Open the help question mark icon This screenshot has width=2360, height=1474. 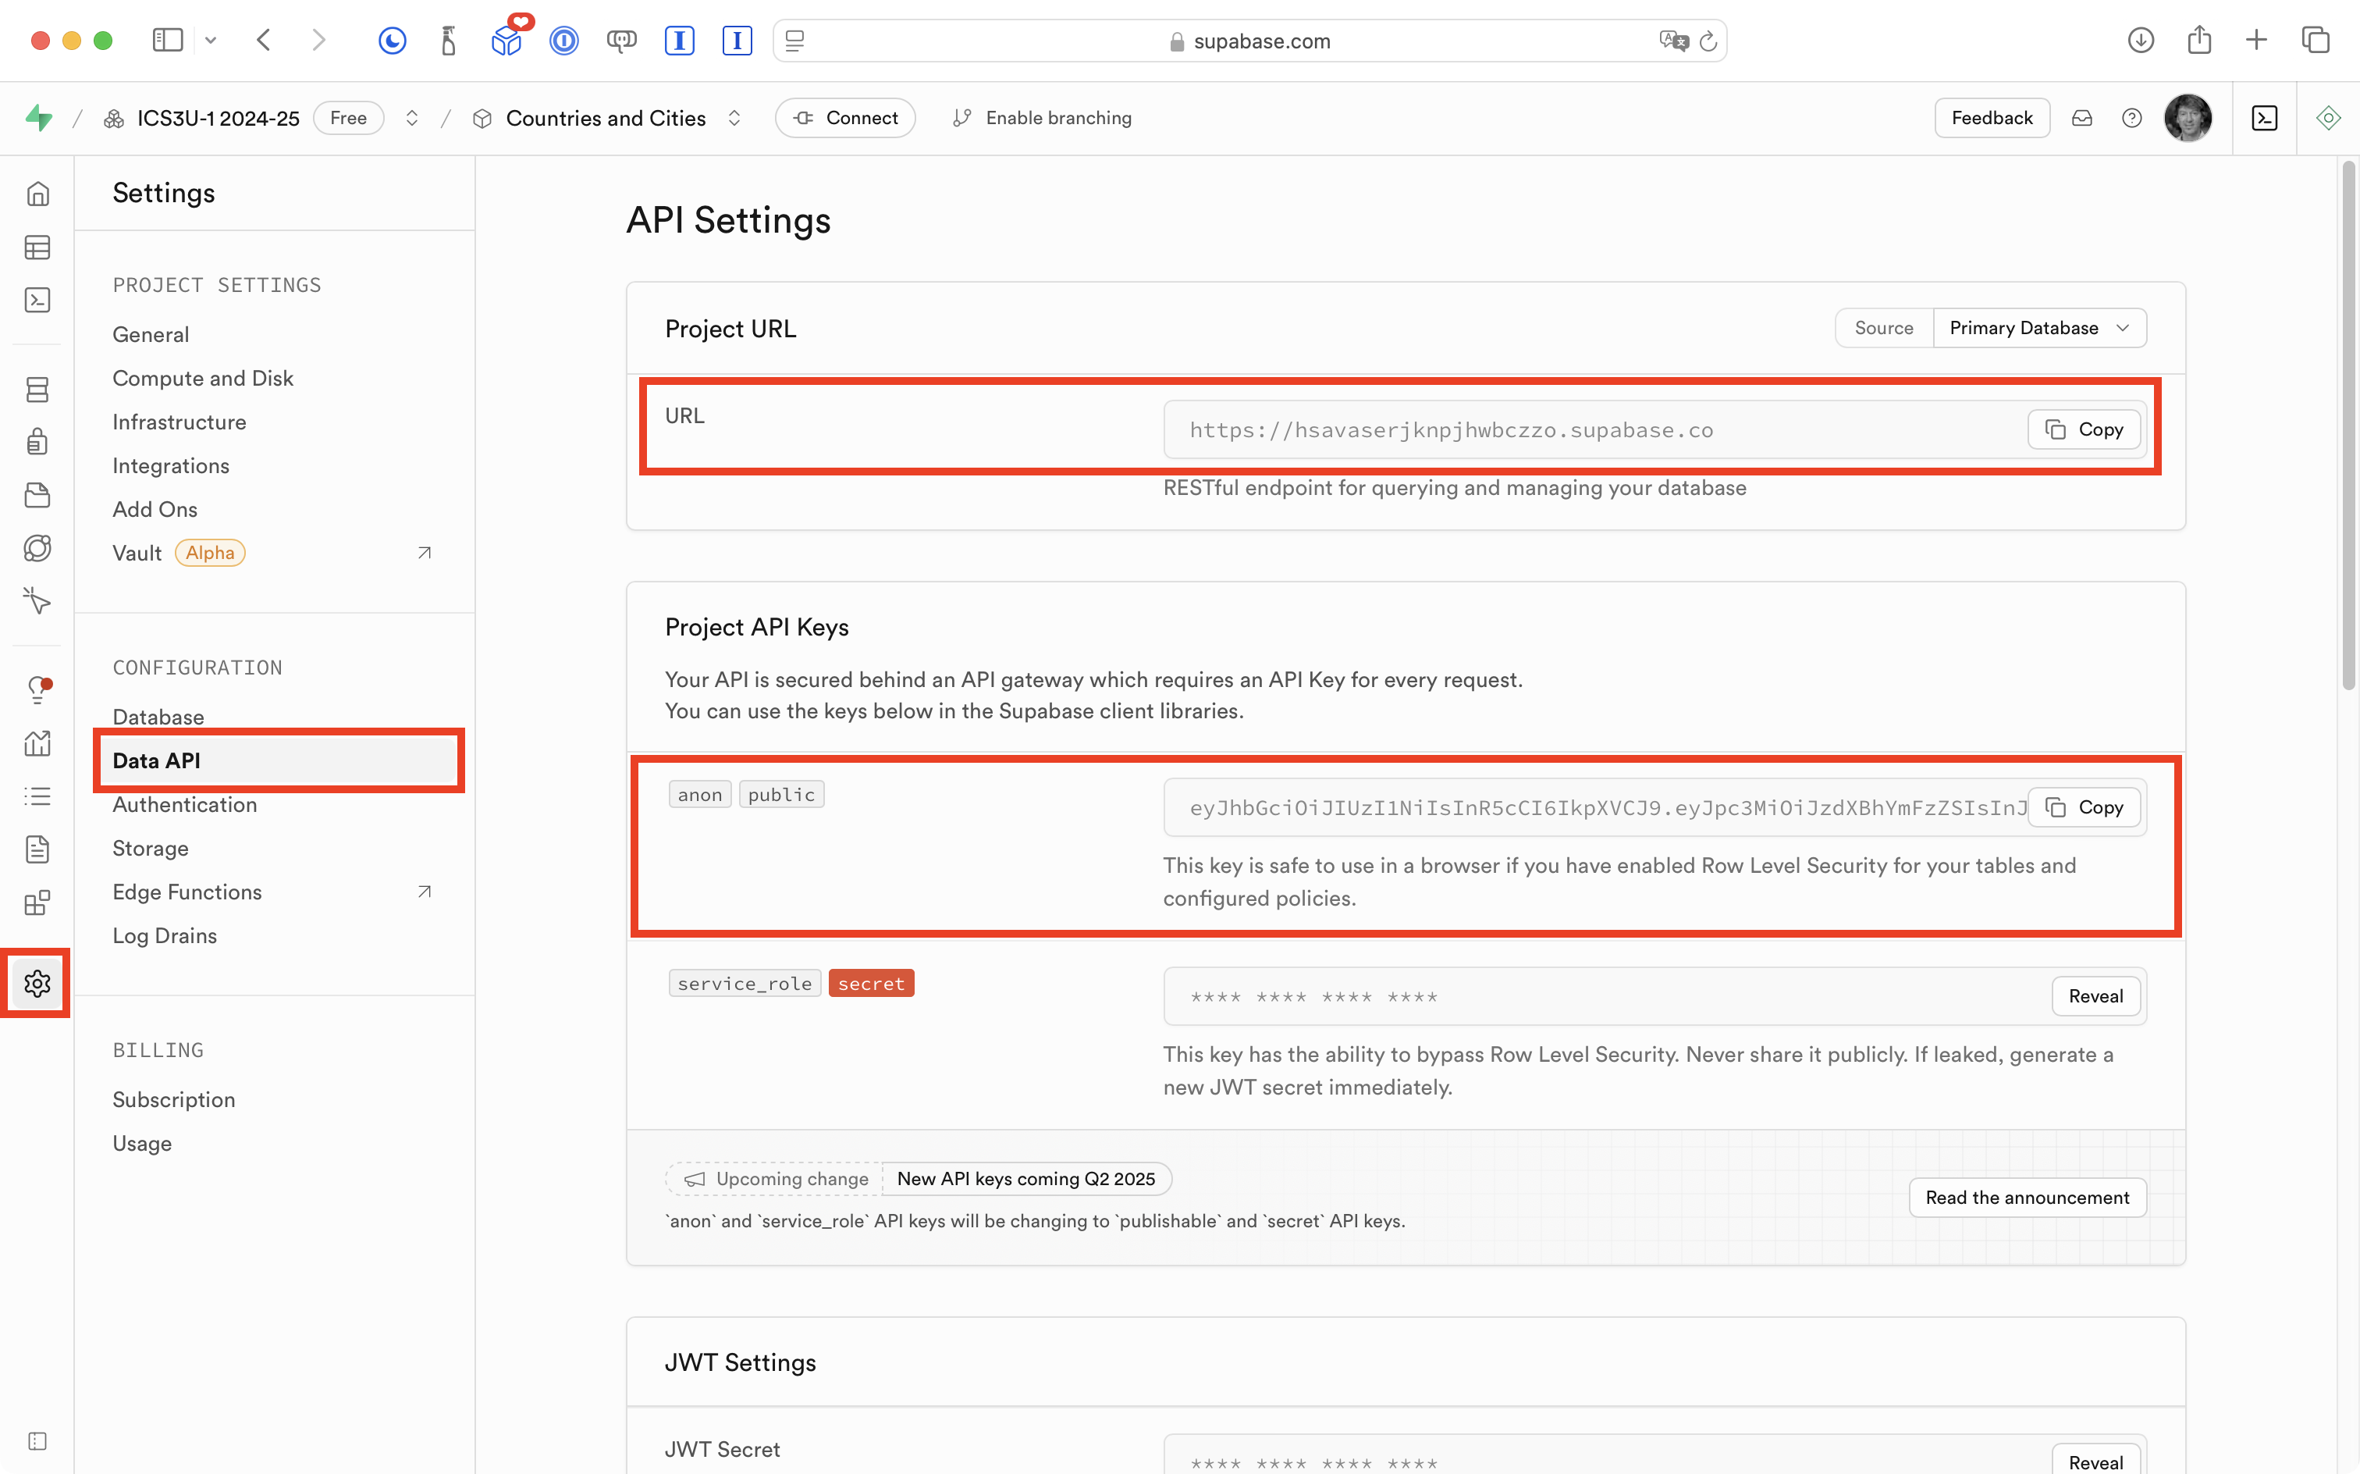pos(2131,118)
